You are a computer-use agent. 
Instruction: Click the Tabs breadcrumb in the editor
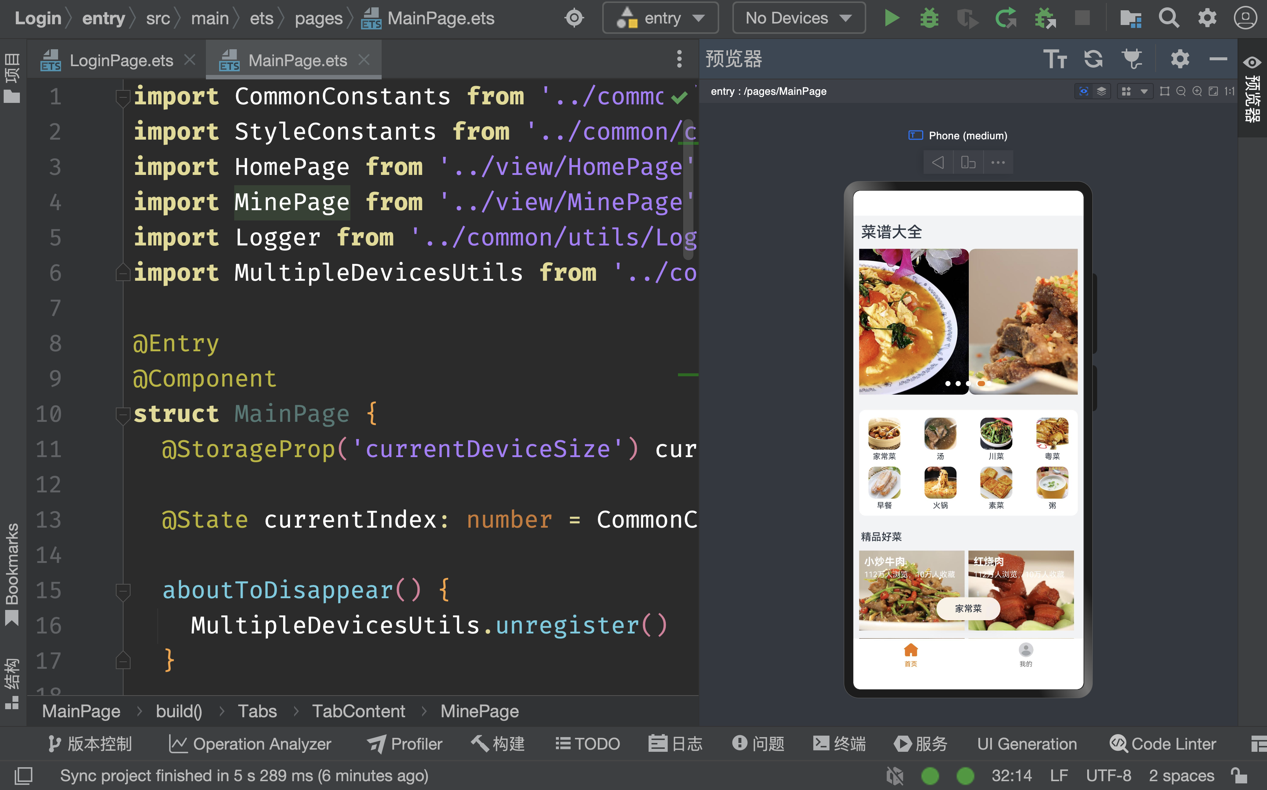tap(257, 711)
